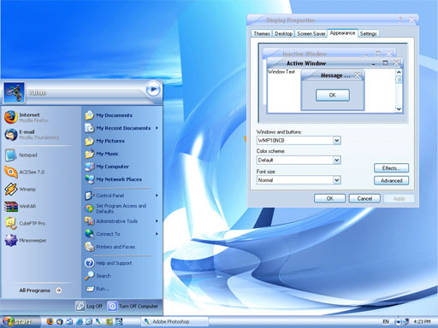Open Notepad from the Start menu

click(21, 155)
